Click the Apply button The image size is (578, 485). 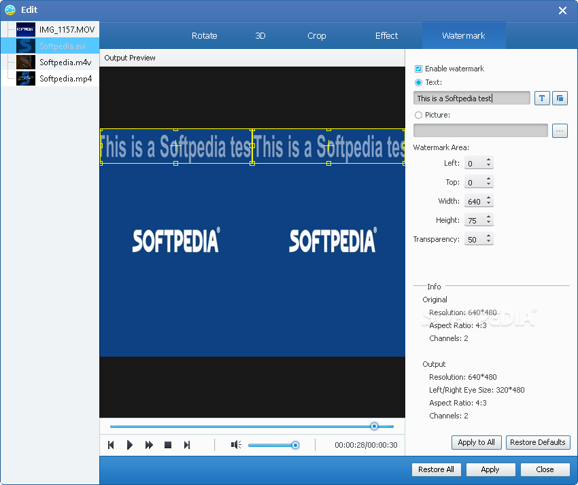click(x=490, y=469)
